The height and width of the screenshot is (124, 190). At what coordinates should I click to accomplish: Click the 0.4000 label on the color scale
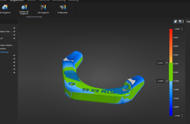pos(176,55)
